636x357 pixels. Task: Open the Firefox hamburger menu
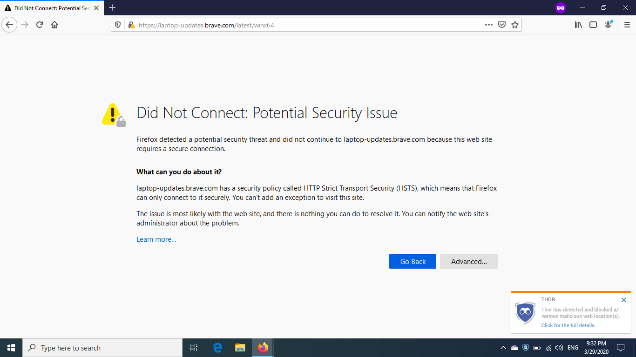tap(627, 25)
